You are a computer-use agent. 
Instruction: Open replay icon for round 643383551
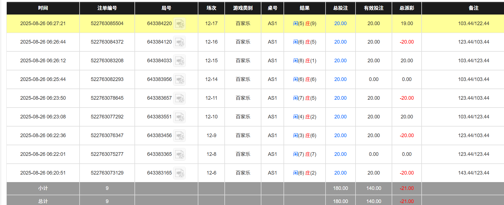179,117
